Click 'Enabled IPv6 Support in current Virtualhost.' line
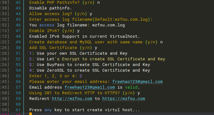This screenshot has width=214, height=115. point(84,36)
